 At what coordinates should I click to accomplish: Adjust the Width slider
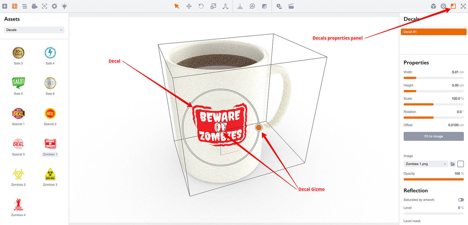point(434,78)
